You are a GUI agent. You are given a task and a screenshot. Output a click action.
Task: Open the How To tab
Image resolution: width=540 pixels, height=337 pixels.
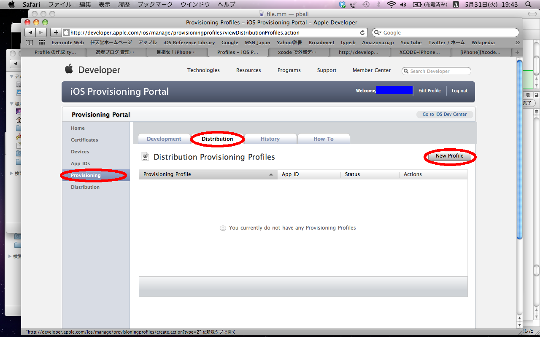pos(324,139)
